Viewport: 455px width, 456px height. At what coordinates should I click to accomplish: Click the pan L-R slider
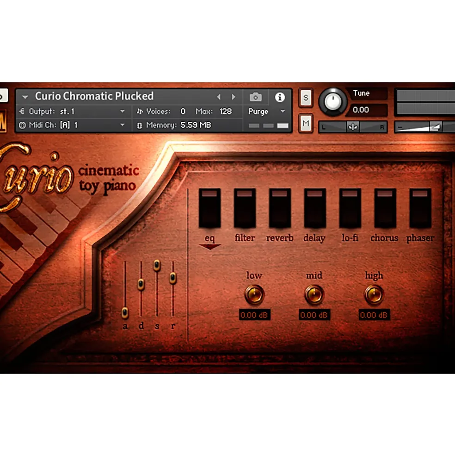pos(353,127)
